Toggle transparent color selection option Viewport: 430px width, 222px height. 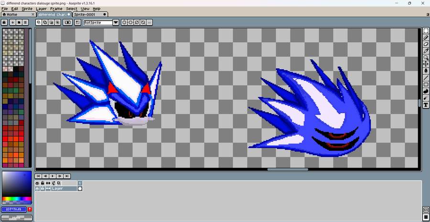coord(67,22)
